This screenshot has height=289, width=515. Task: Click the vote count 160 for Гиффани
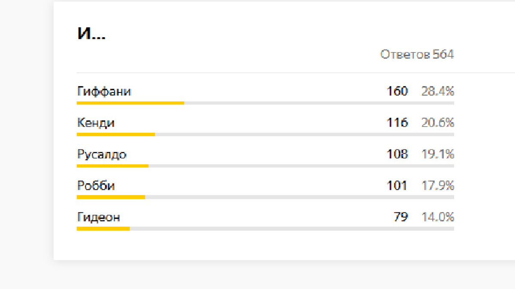pos(397,92)
